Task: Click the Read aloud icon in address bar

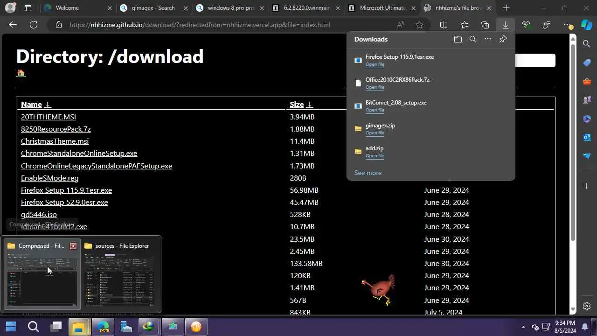Action: coord(401,25)
